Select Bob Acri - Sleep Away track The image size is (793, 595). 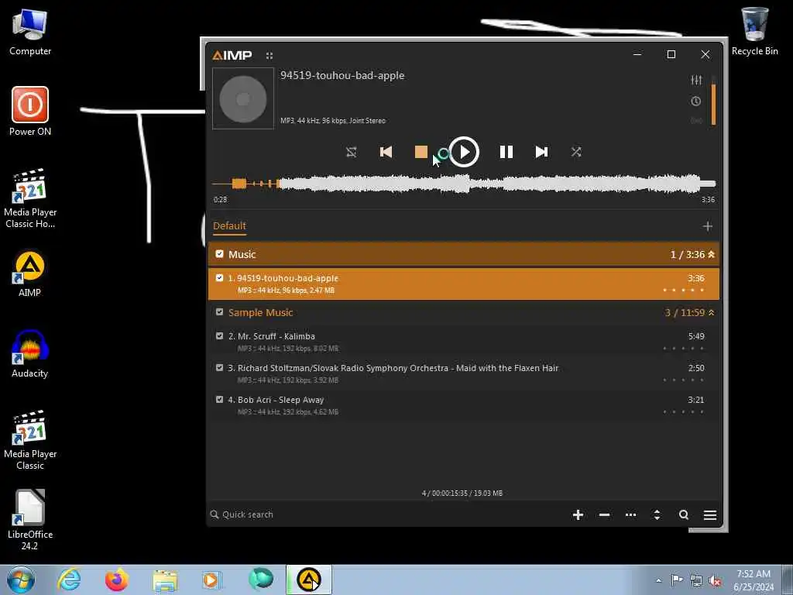tap(464, 405)
